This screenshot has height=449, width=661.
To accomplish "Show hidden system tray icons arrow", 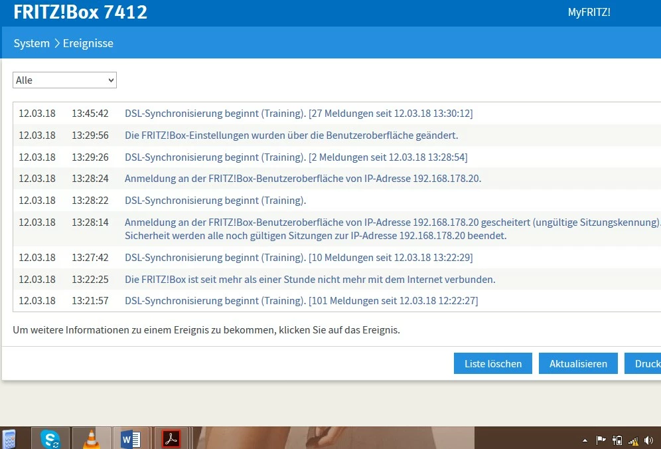I will pyautogui.click(x=585, y=441).
